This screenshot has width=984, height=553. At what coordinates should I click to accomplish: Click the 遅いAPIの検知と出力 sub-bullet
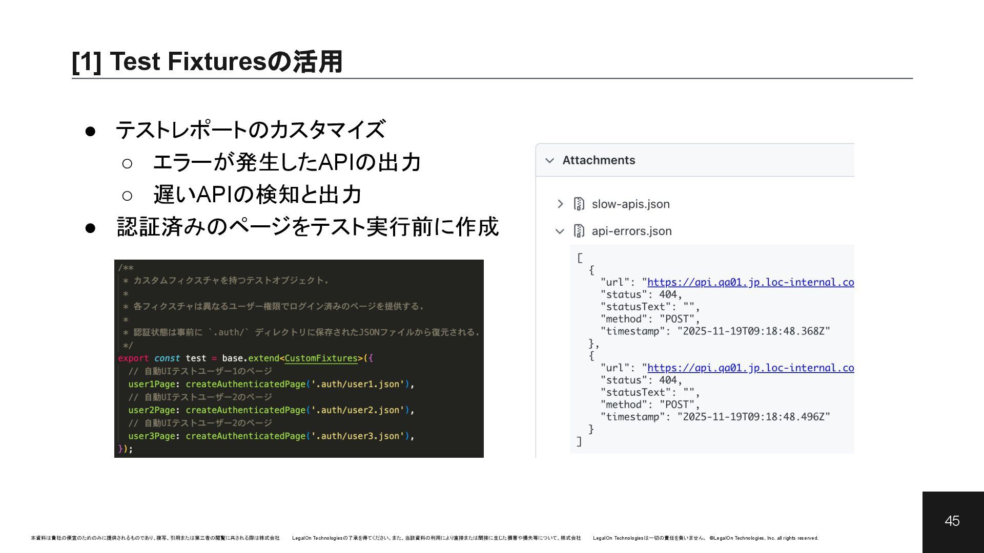[x=257, y=195]
